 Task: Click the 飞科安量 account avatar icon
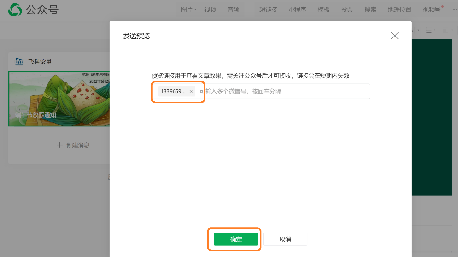(x=19, y=61)
